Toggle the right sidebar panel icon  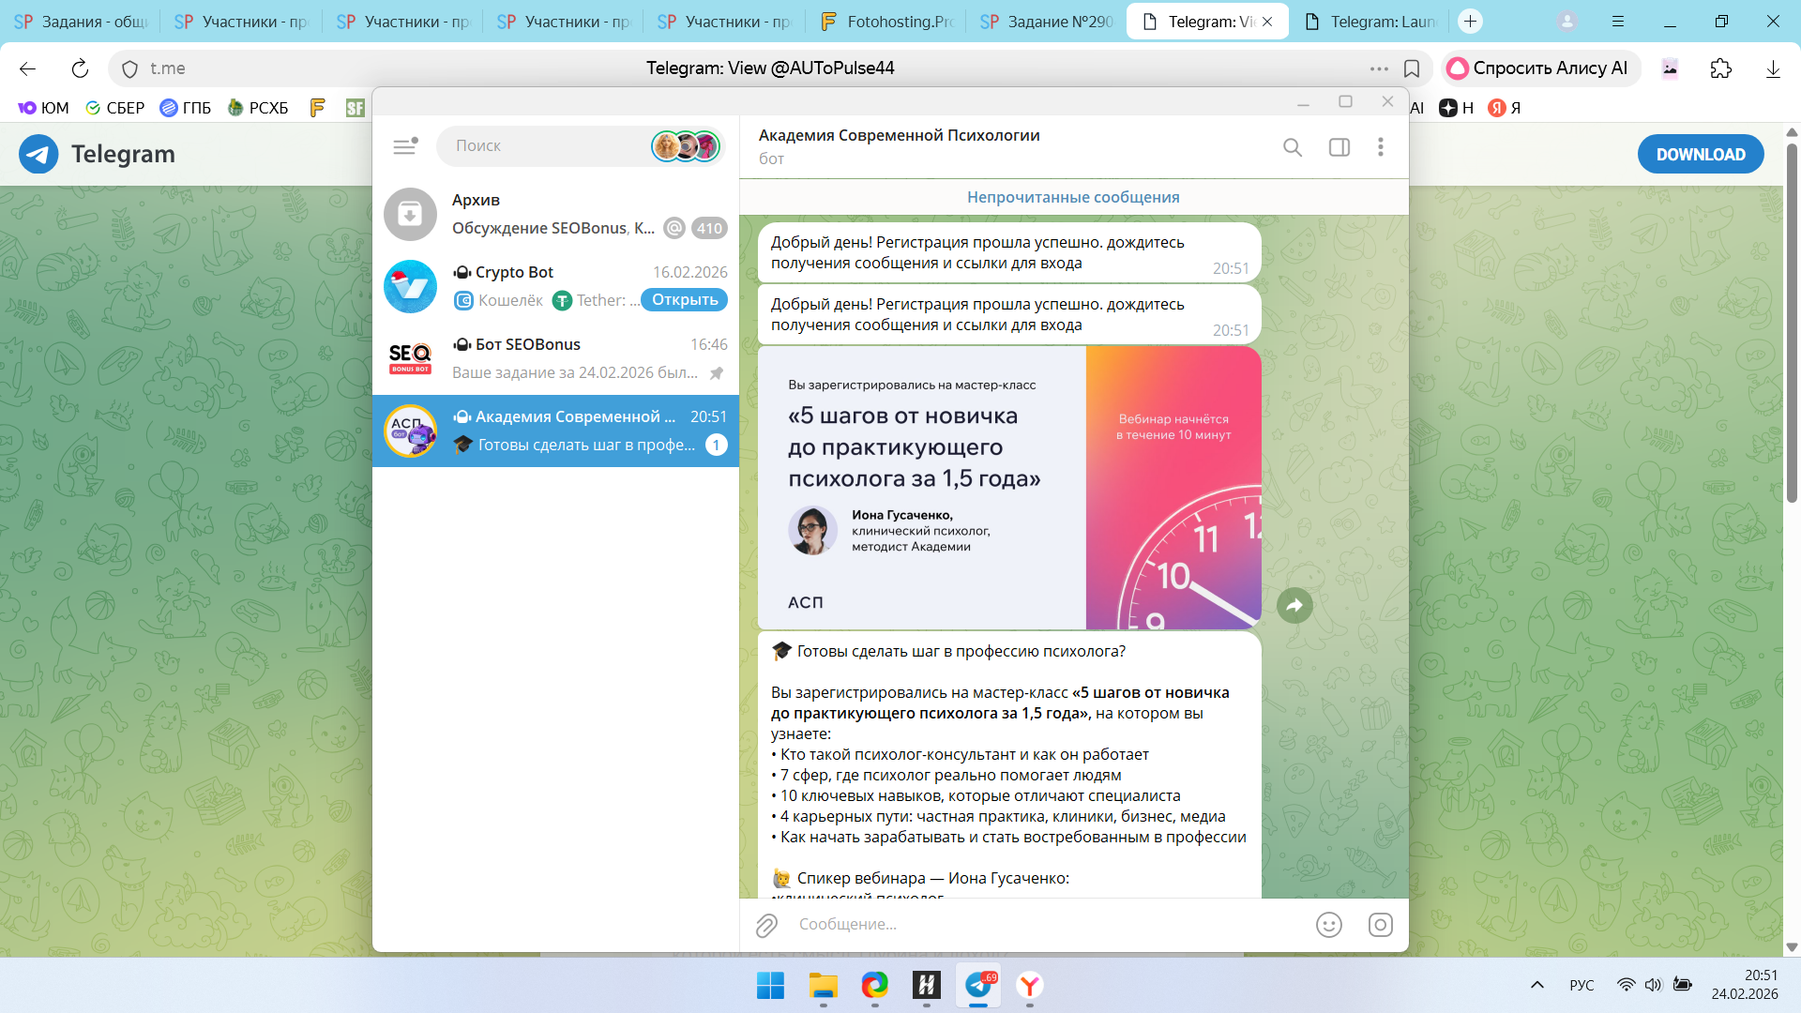click(x=1339, y=147)
